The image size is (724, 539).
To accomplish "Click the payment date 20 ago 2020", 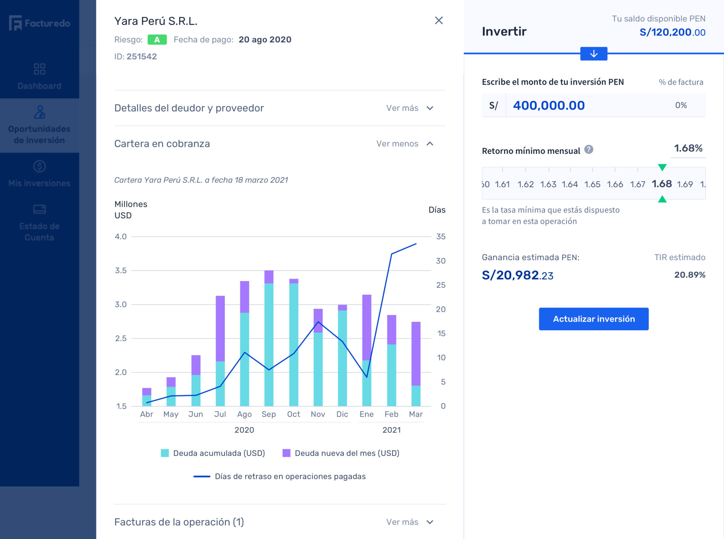I will tap(265, 40).
